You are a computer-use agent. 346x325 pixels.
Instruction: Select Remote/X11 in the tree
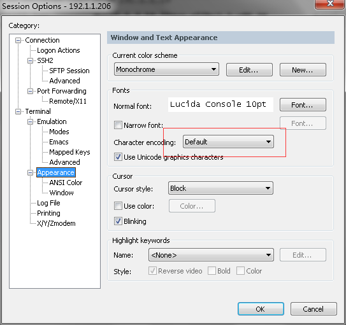(68, 101)
